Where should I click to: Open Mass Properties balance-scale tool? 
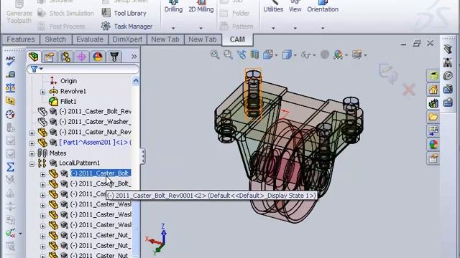click(10, 87)
